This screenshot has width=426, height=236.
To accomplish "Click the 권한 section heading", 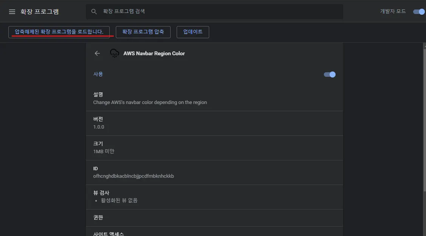I will coord(98,217).
